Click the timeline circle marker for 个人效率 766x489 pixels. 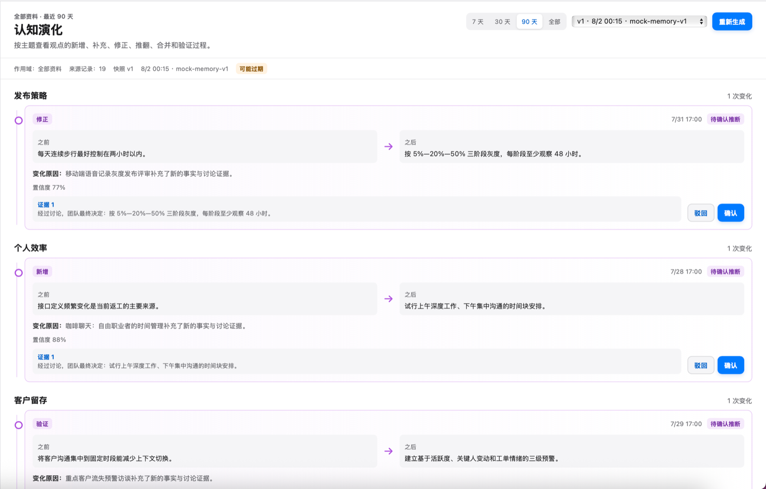click(x=19, y=273)
